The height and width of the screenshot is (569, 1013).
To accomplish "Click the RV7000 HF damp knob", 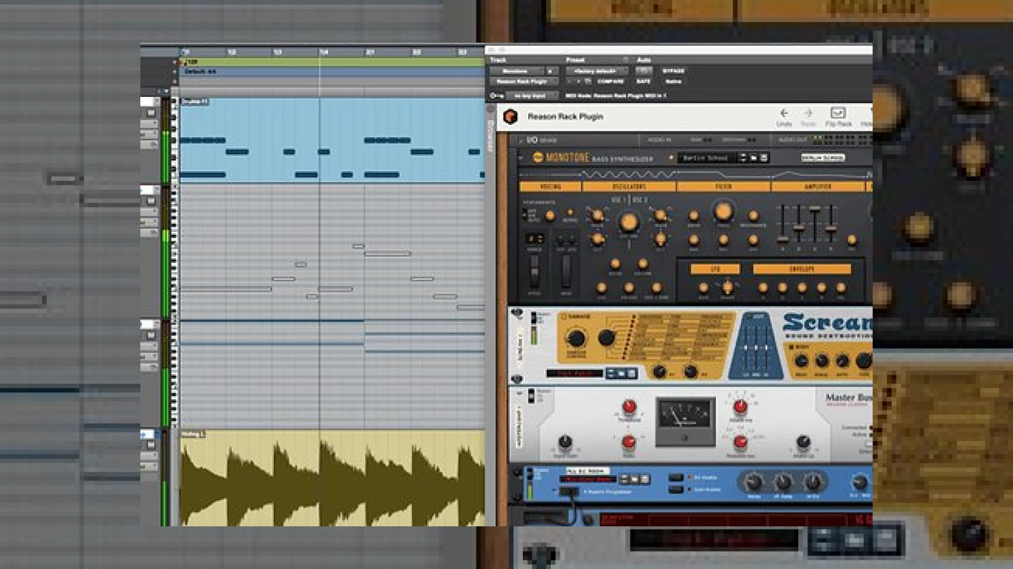I will tap(783, 482).
